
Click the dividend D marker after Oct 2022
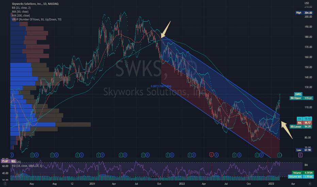(261, 155)
